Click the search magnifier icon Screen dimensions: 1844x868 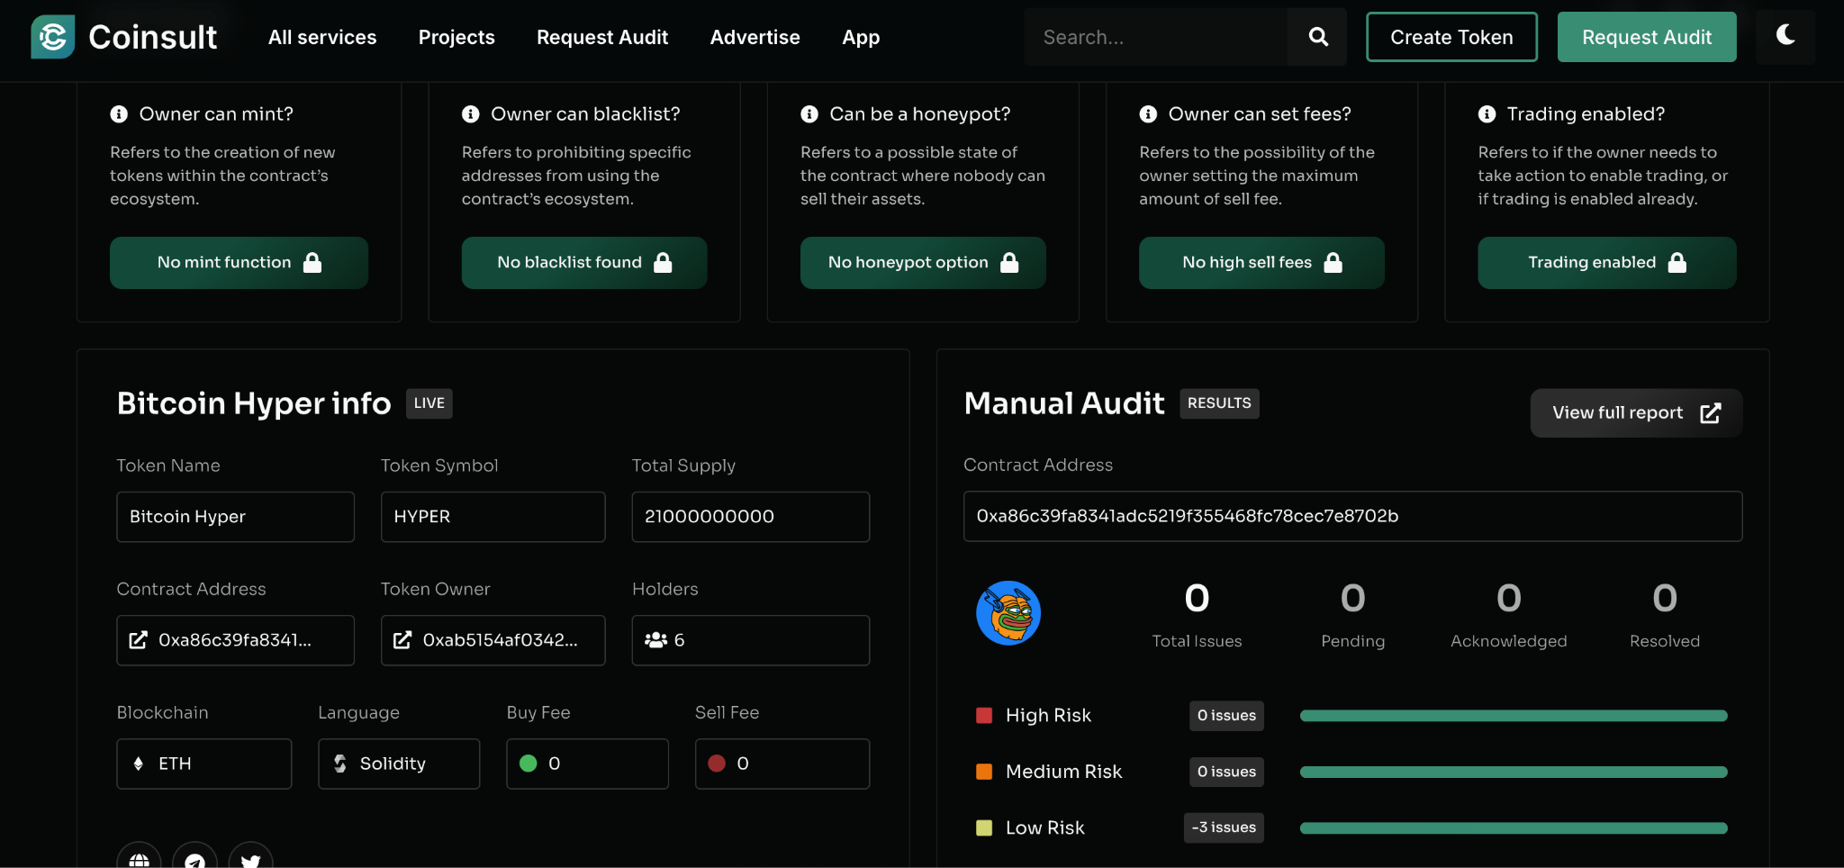pyautogui.click(x=1317, y=37)
